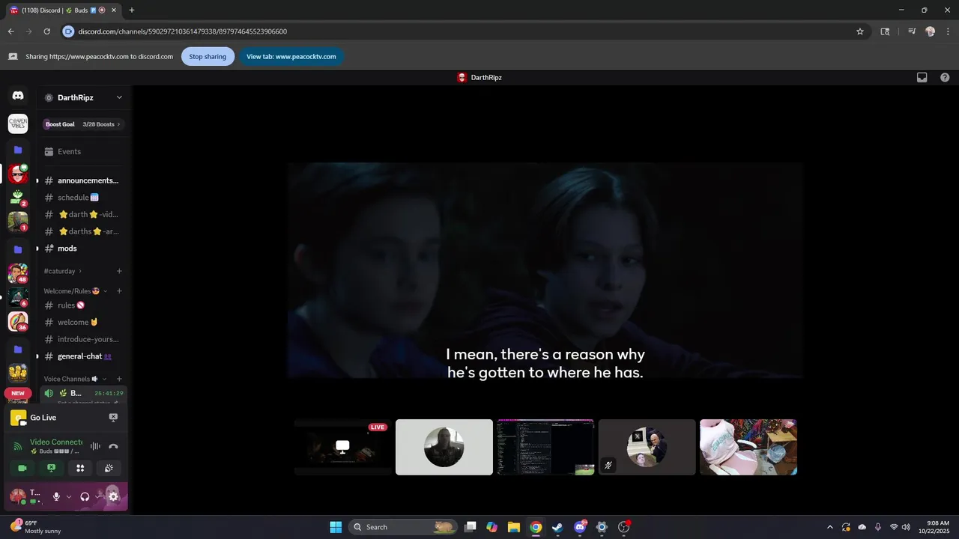This screenshot has height=539, width=959.
Task: Create channel in Voice Channels category
Action: click(x=119, y=379)
